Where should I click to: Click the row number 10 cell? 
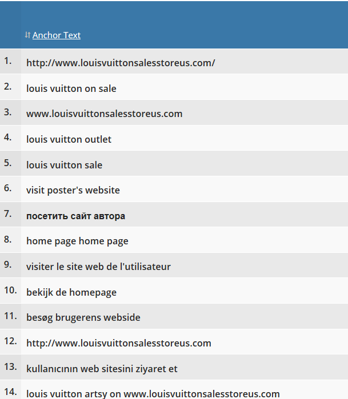pyautogui.click(x=10, y=291)
